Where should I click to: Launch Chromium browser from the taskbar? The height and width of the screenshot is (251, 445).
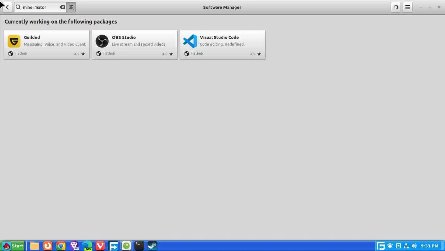pyautogui.click(x=61, y=246)
